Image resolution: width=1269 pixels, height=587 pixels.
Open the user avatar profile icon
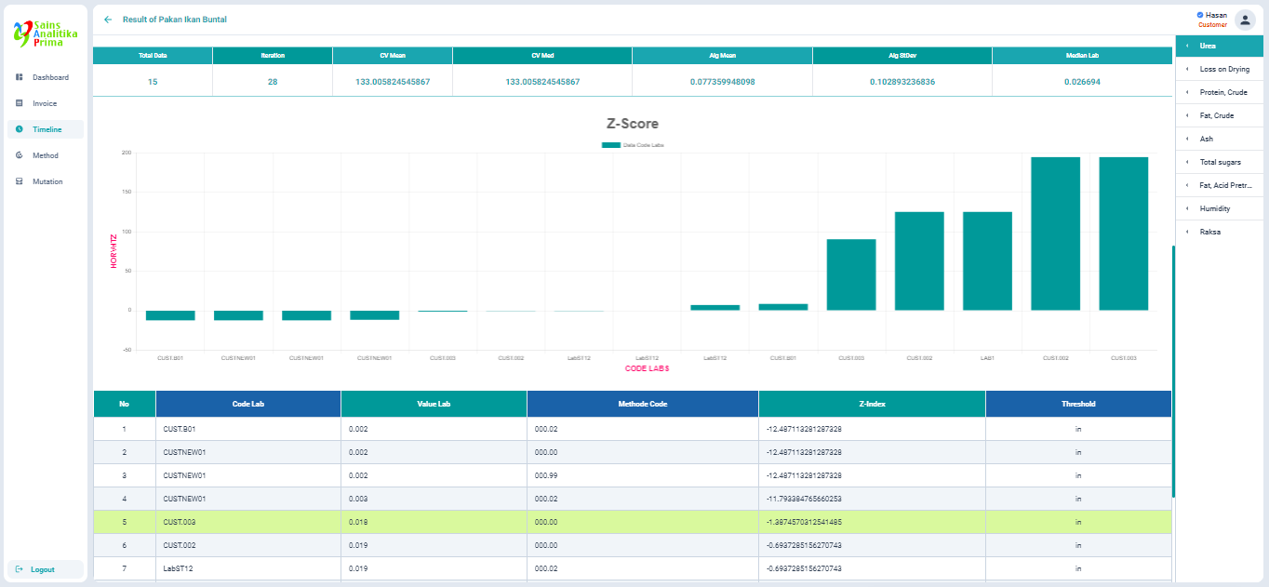tap(1245, 20)
